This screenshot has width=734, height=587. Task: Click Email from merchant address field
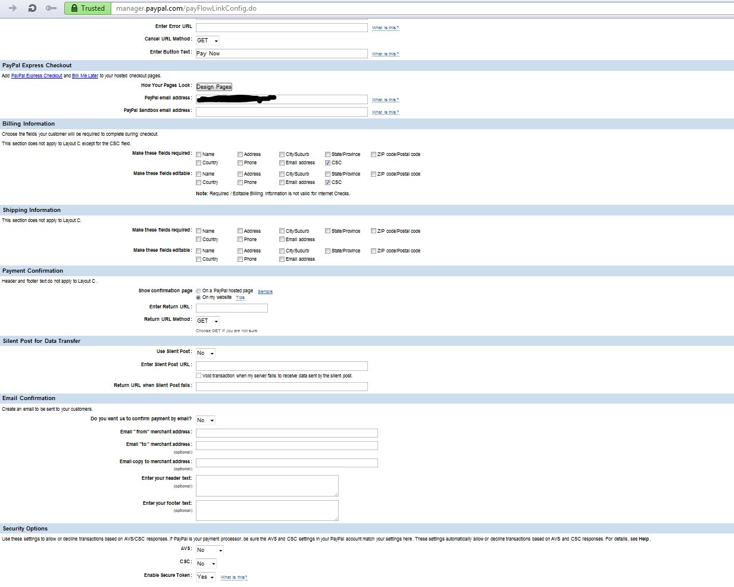pos(287,433)
